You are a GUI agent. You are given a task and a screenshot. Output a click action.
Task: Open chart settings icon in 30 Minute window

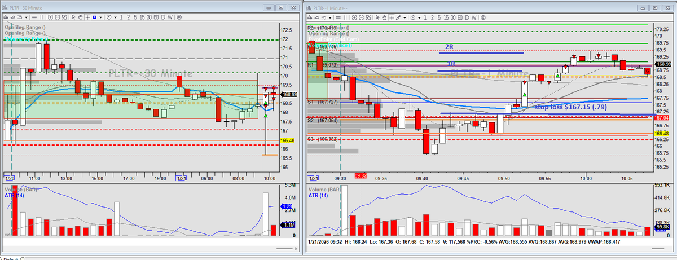pos(6,17)
